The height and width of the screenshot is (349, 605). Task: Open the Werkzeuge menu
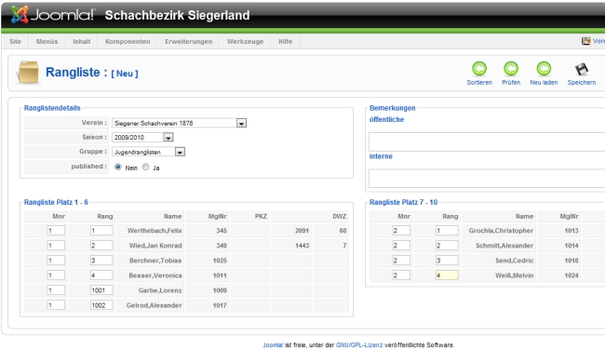245,41
